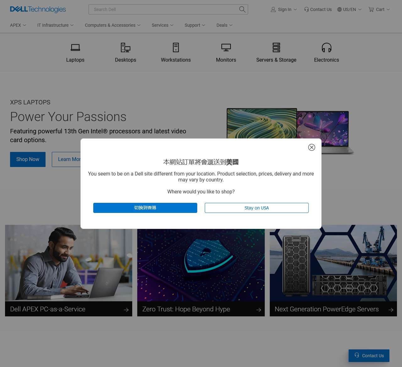Open the Workstations category icon

pyautogui.click(x=176, y=47)
